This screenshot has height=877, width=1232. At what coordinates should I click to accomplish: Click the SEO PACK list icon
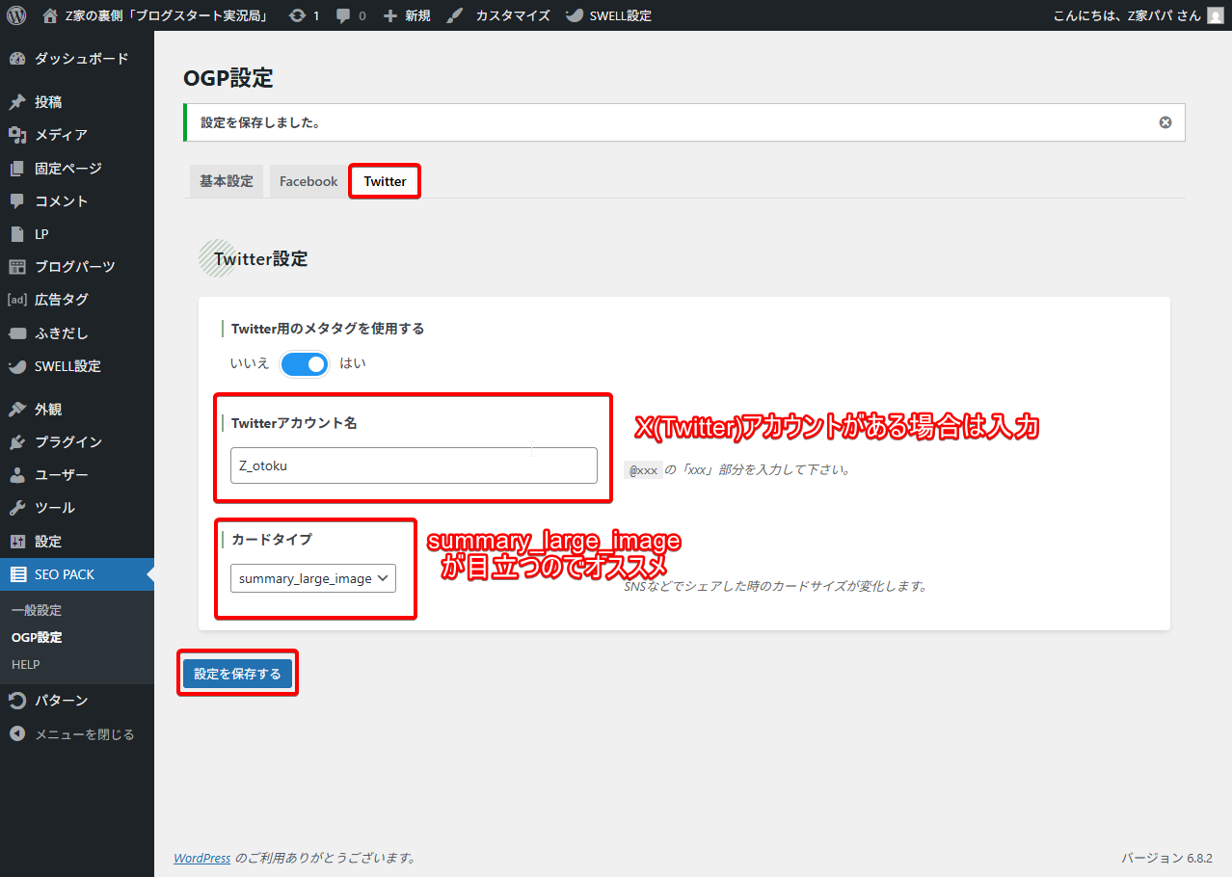[x=17, y=574]
